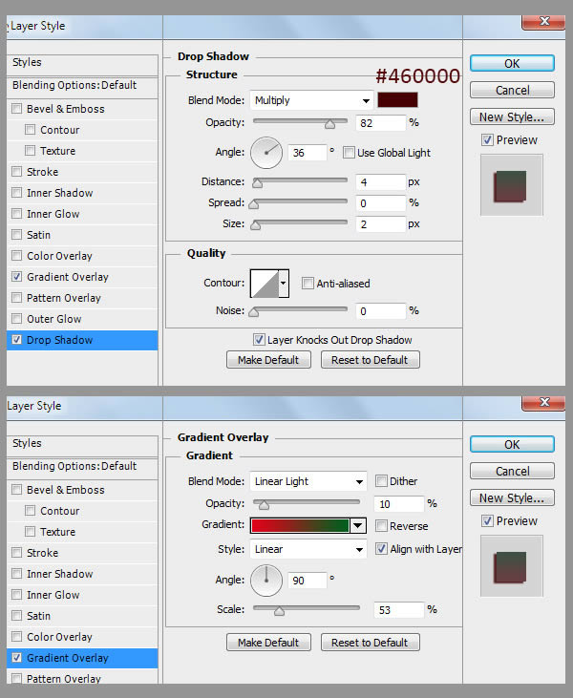
Task: Select Blending Options in Drop Shadow dialog list
Action: (x=74, y=85)
